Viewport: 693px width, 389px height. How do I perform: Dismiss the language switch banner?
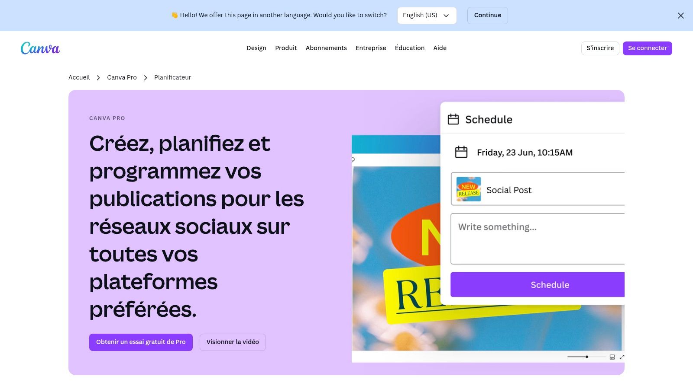pos(680,15)
